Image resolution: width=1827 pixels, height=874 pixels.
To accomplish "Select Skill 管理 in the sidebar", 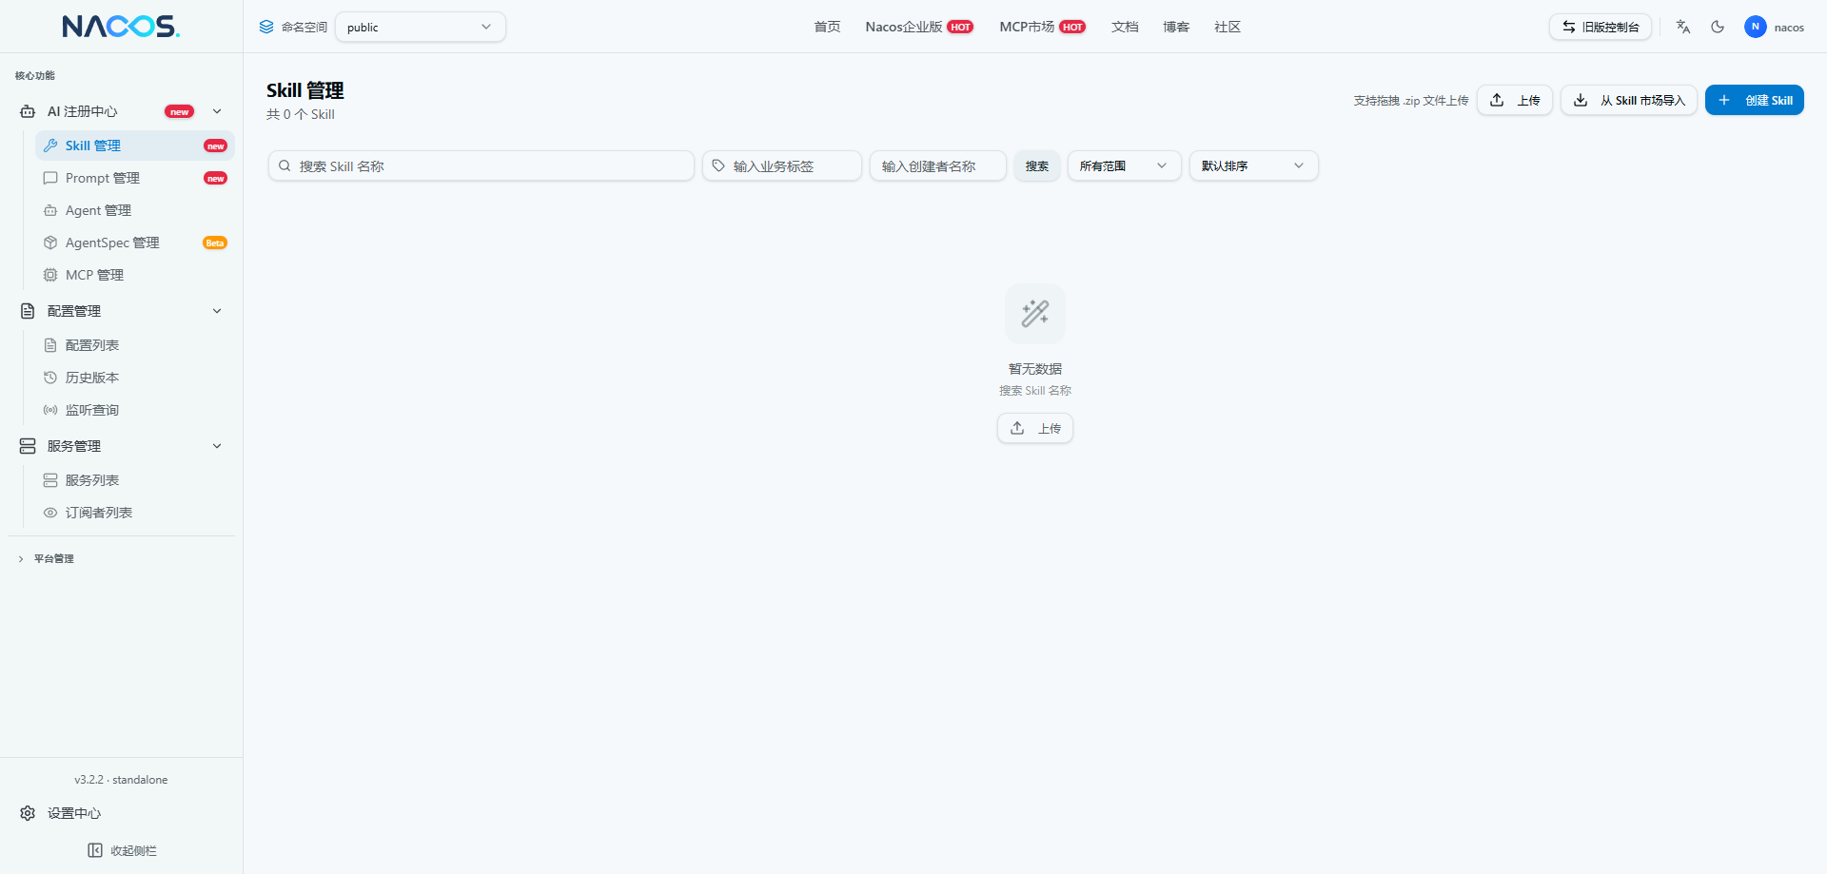I will tap(135, 146).
